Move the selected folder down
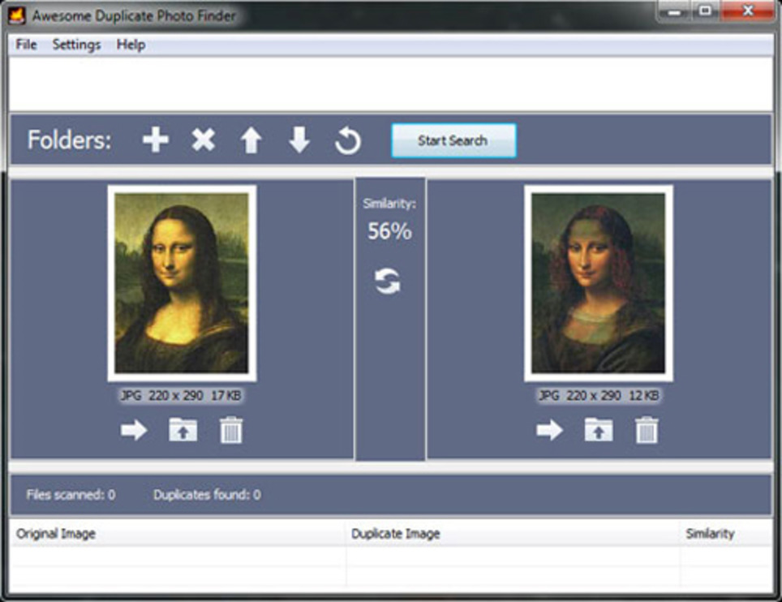 299,140
